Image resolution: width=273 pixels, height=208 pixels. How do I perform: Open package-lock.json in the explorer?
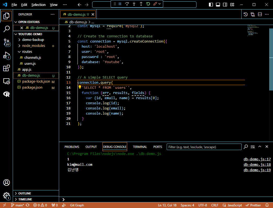point(36,82)
